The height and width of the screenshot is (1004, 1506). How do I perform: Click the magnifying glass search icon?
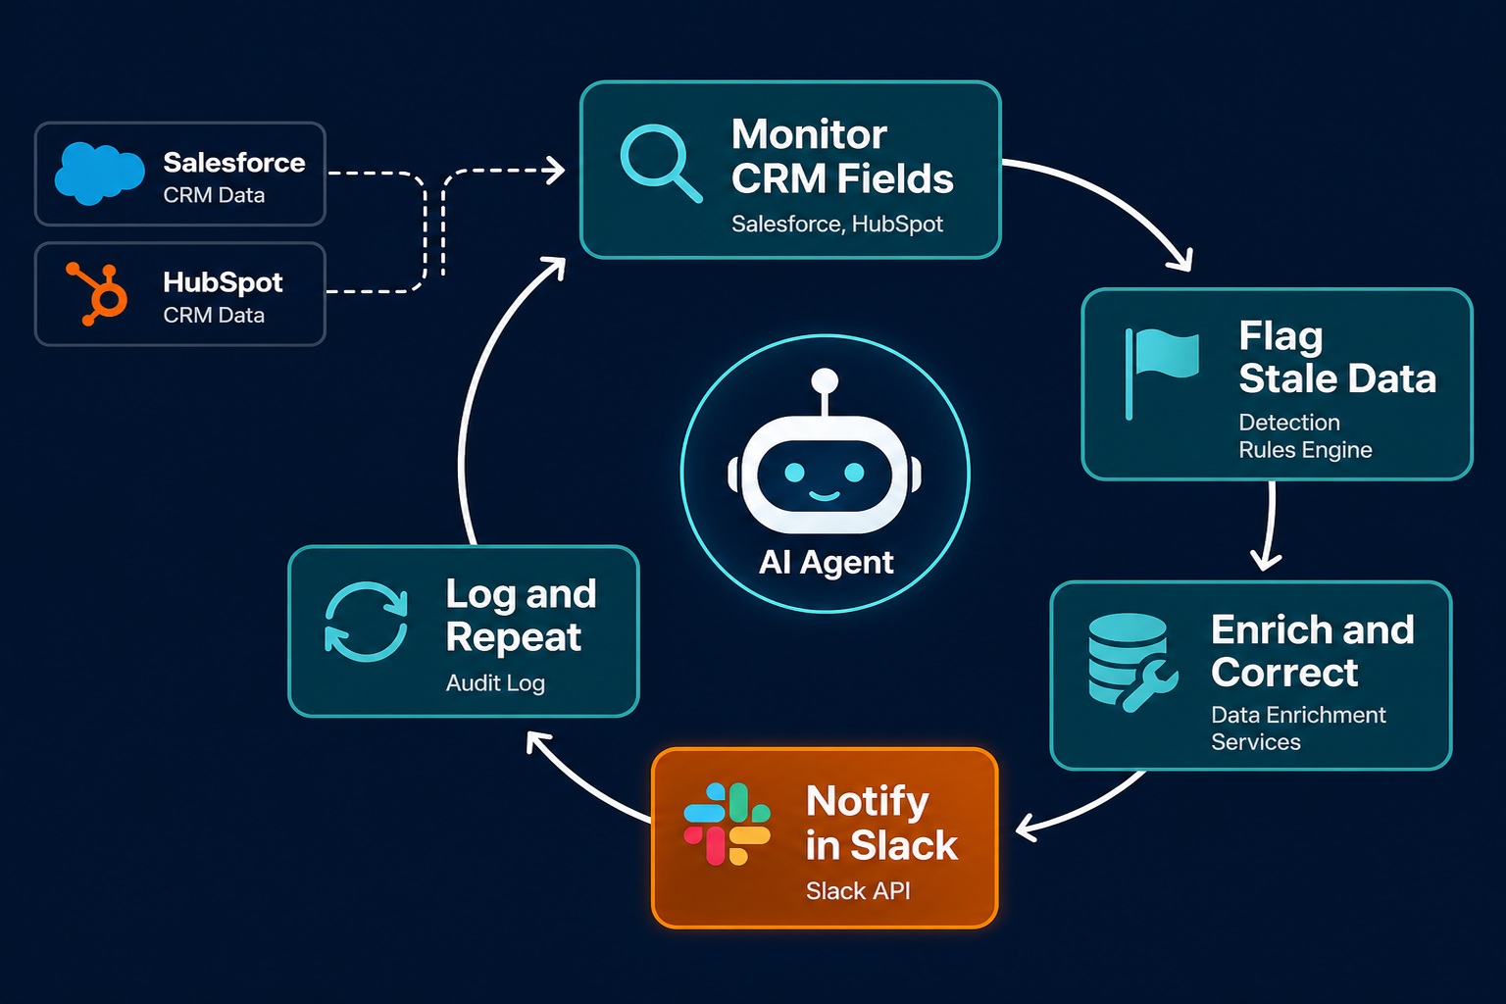[x=661, y=164]
